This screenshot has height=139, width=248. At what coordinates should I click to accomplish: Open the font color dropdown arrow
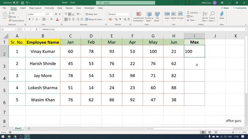tap(60, 19)
